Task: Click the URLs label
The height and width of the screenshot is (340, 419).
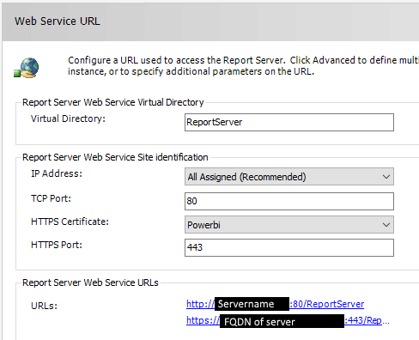Action: click(45, 306)
